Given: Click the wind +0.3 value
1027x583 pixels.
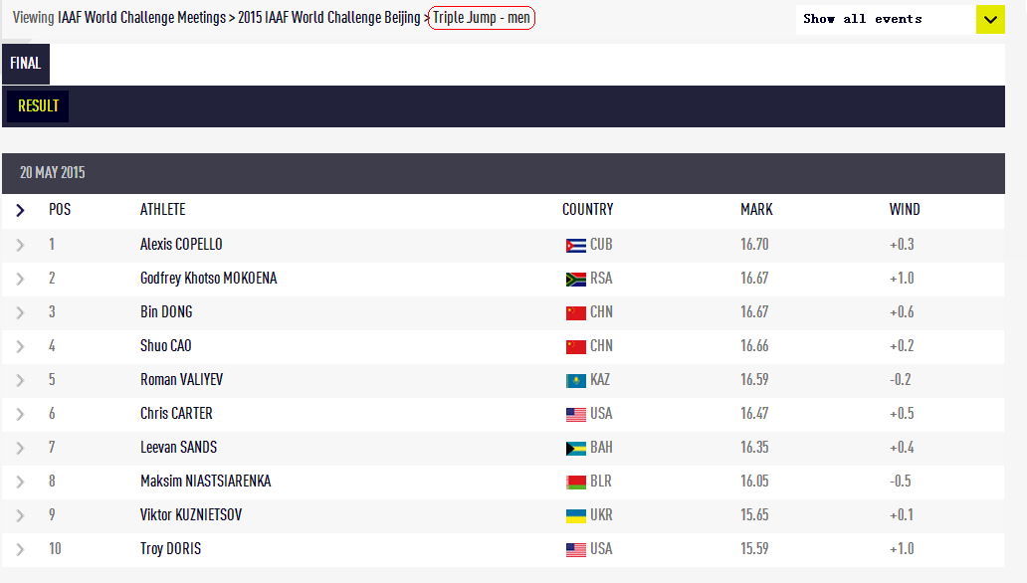Looking at the screenshot, I should (x=902, y=245).
